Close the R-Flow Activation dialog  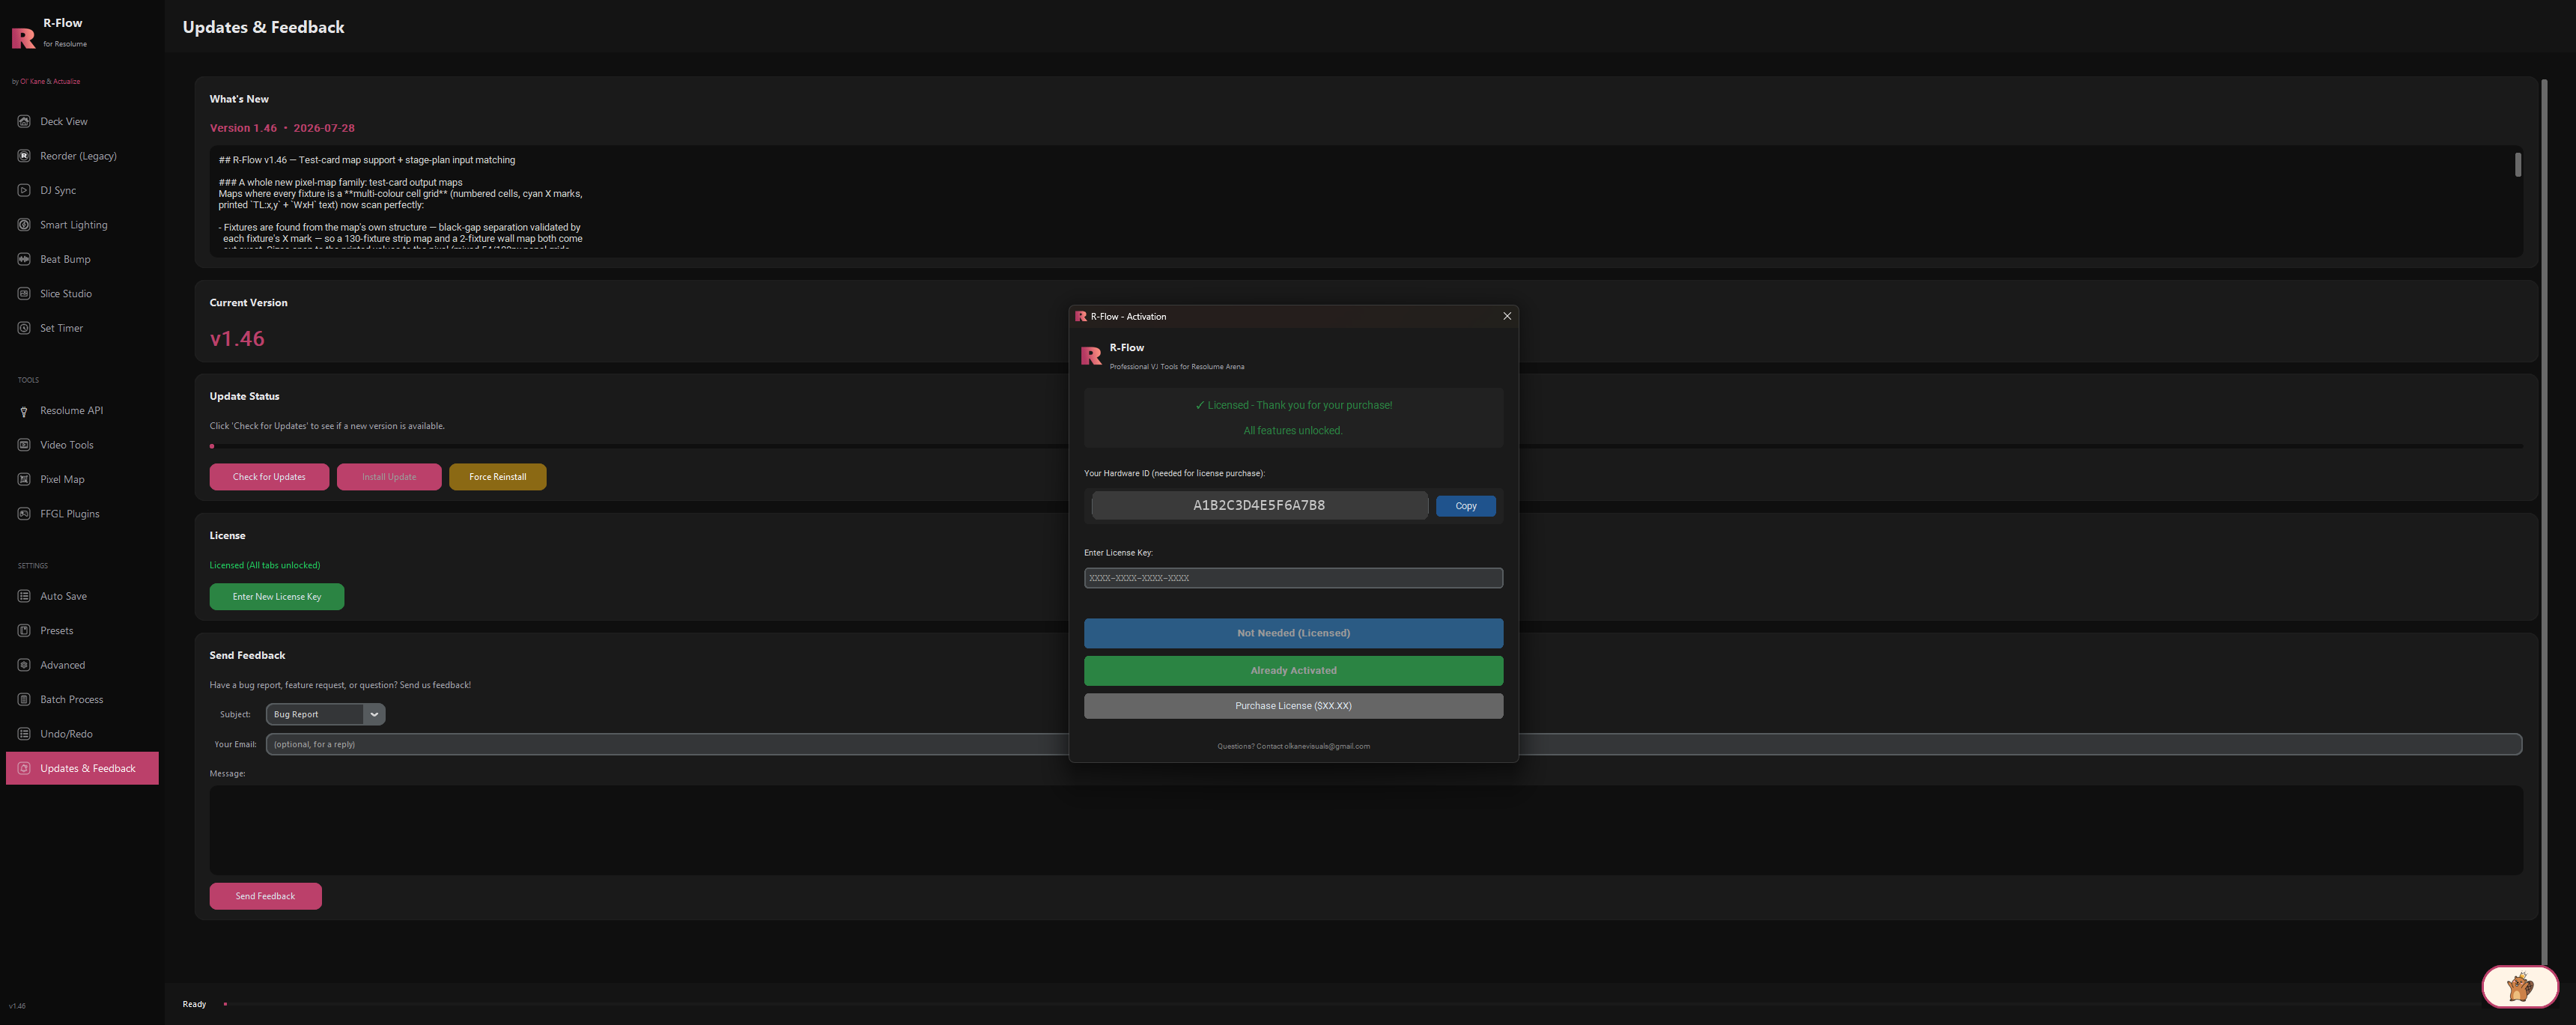(1507, 316)
